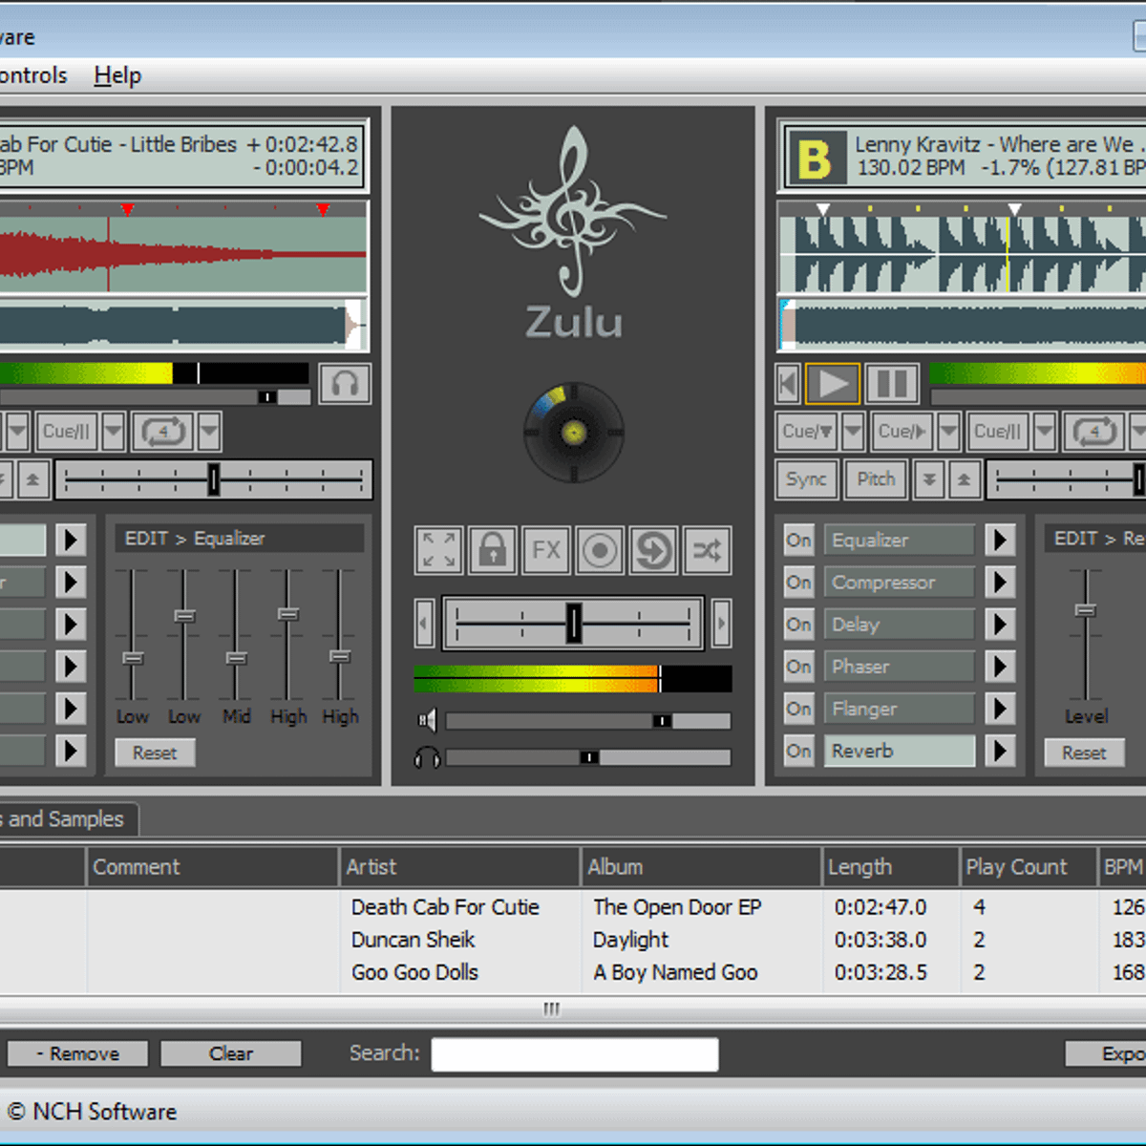Click the center vinyl record icon
This screenshot has height=1146, width=1146.
click(x=574, y=433)
